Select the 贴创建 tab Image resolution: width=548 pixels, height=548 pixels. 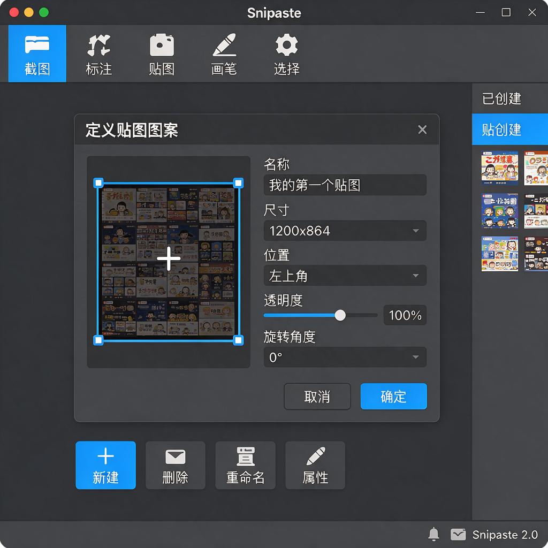click(x=510, y=130)
